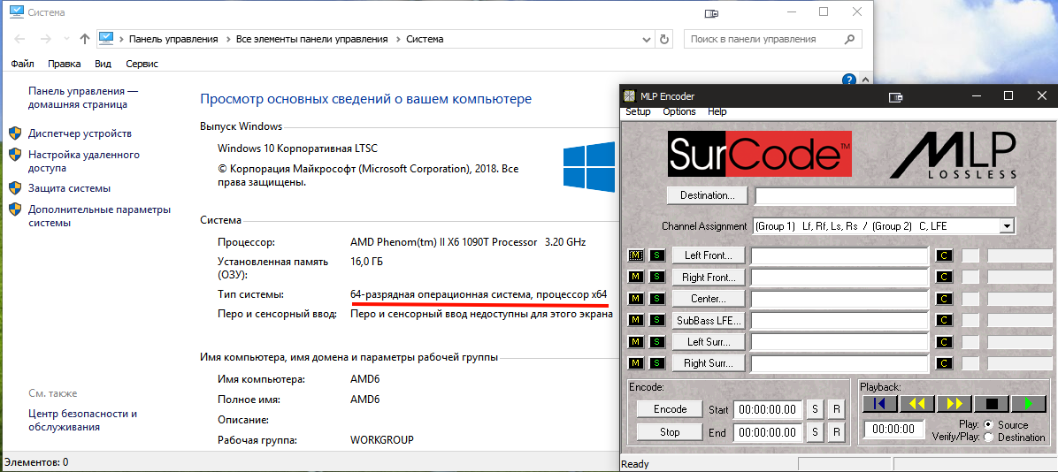
Task: Click the C button on Center row
Action: click(944, 299)
